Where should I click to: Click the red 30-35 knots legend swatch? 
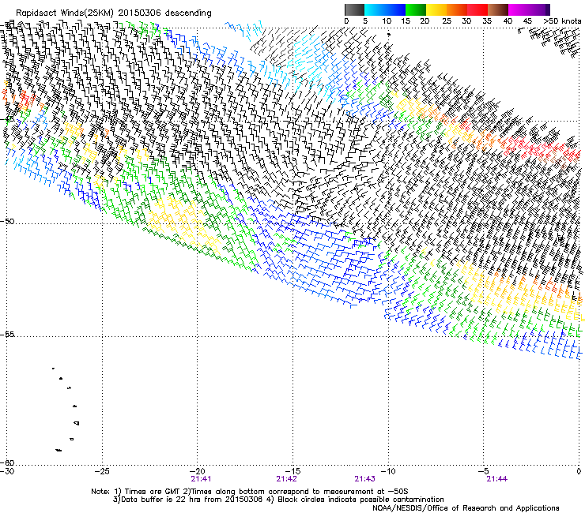pos(477,9)
